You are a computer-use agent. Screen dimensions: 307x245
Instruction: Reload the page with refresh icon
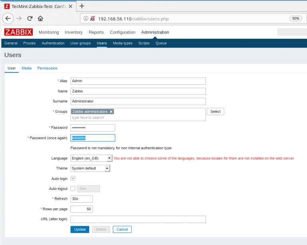point(30,18)
